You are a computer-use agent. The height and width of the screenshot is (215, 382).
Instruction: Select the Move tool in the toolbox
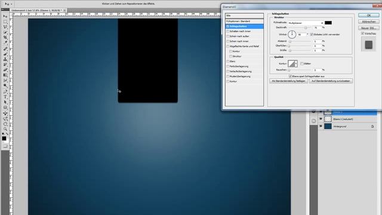(5, 16)
